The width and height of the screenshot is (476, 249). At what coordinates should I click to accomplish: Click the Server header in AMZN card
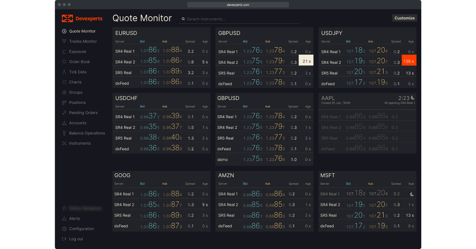[223, 184]
